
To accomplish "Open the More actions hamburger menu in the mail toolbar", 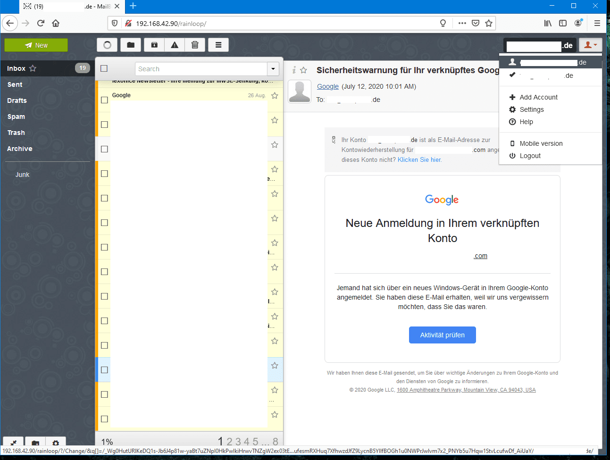I will 218,45.
